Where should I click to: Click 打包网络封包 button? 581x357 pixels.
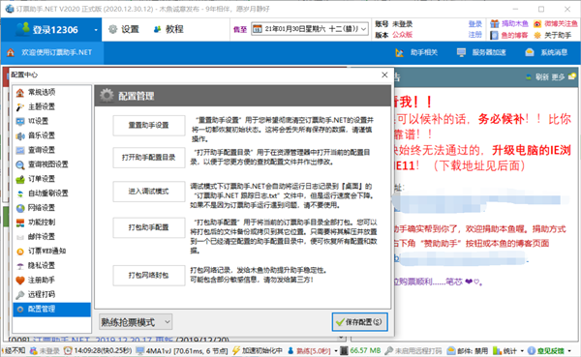(148, 276)
